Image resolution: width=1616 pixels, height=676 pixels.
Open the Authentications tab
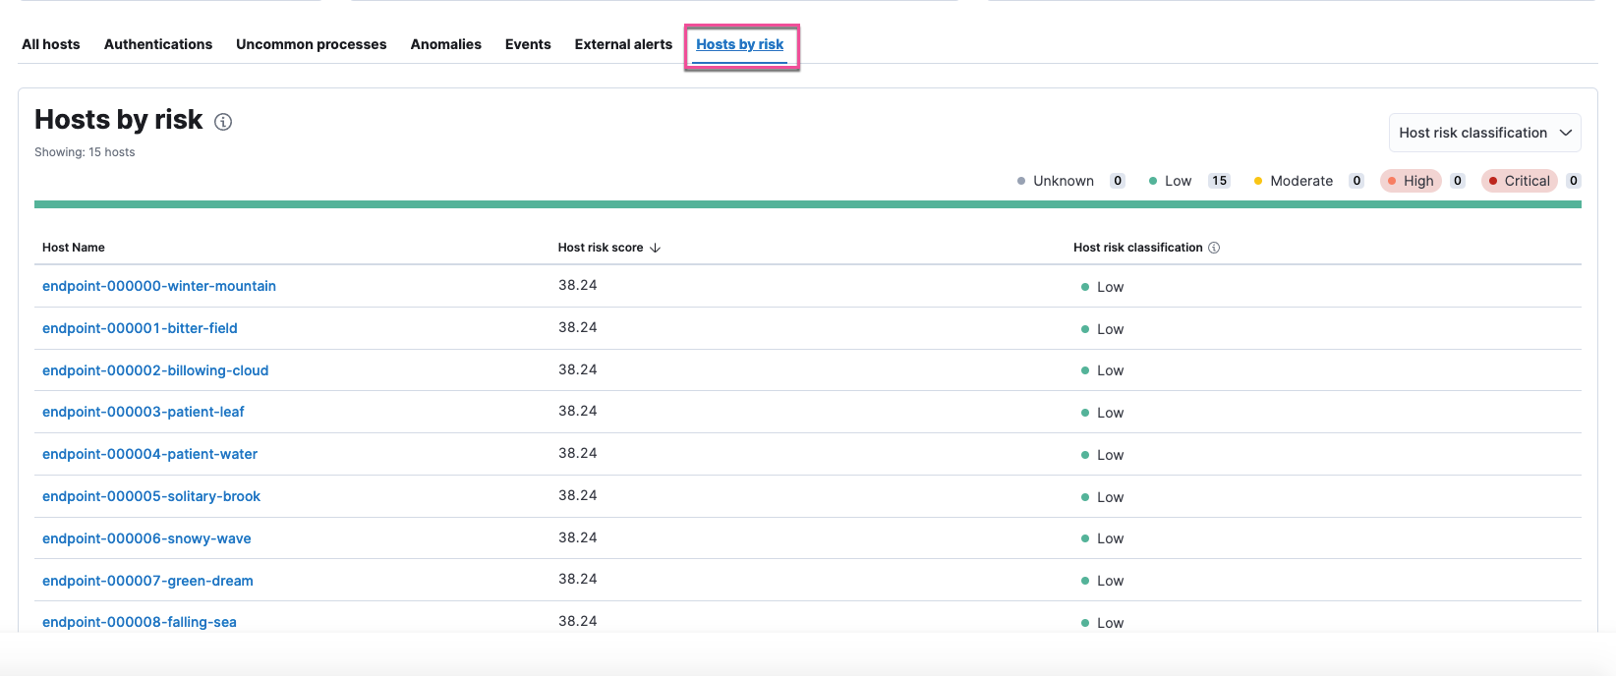tap(158, 44)
